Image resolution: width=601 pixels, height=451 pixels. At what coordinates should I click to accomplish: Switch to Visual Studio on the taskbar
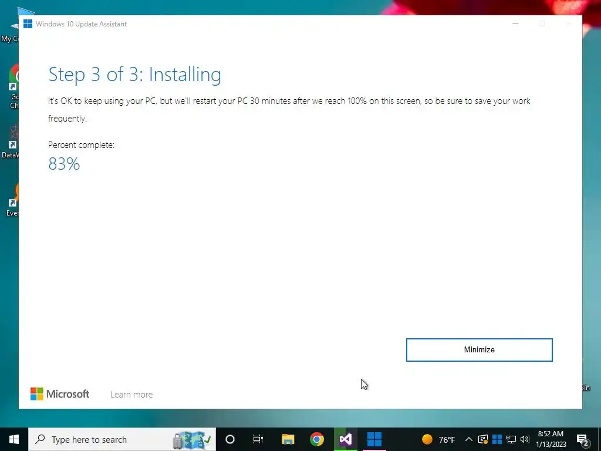click(345, 439)
